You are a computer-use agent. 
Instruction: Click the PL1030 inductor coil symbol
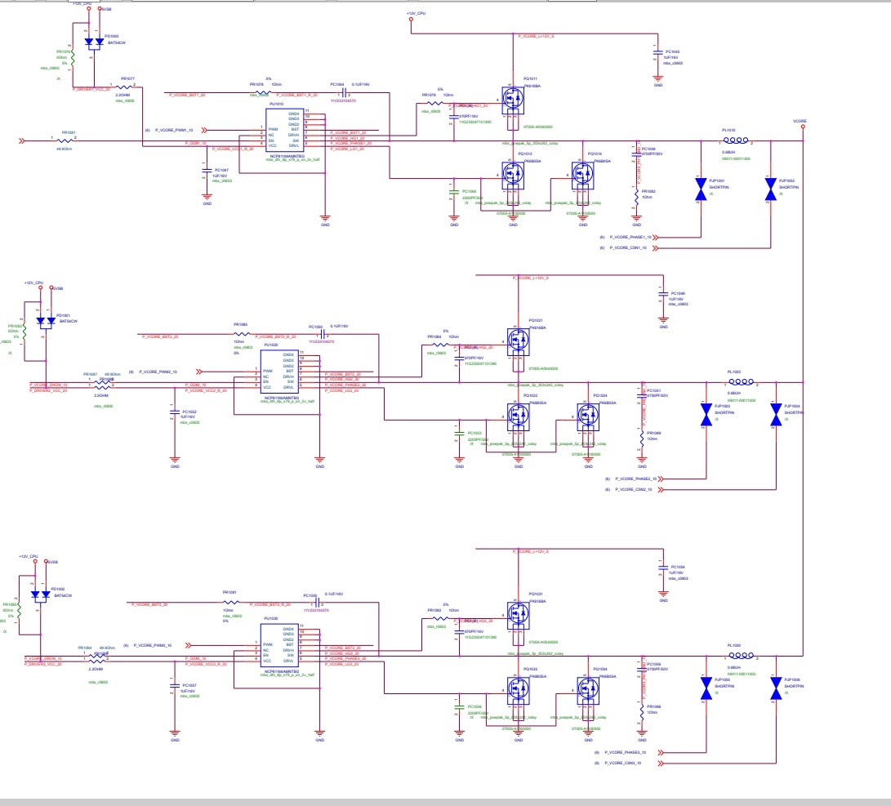click(742, 656)
